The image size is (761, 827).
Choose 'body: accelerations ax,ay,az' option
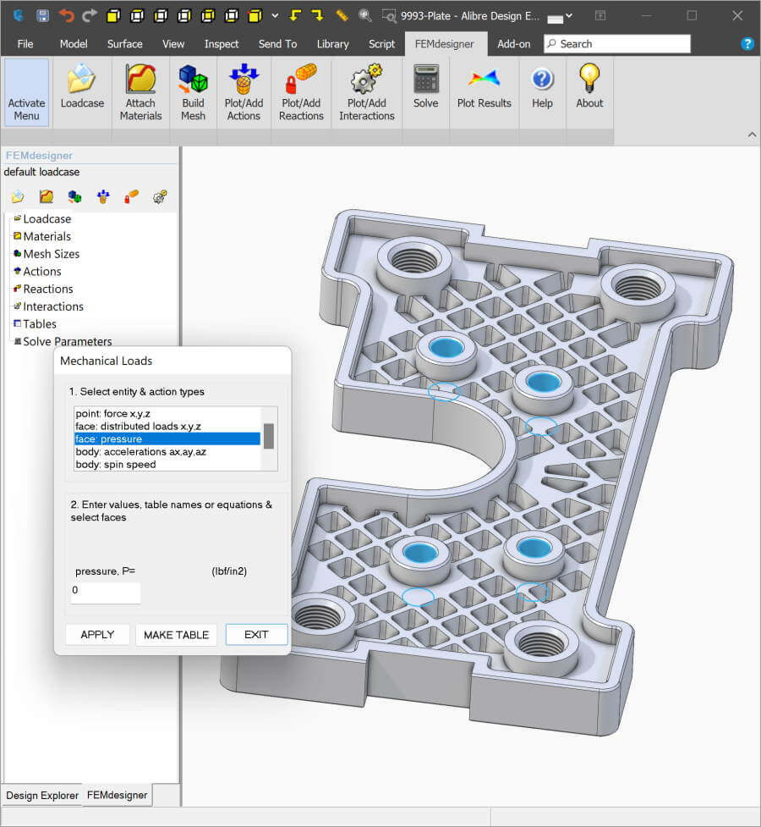(167, 452)
